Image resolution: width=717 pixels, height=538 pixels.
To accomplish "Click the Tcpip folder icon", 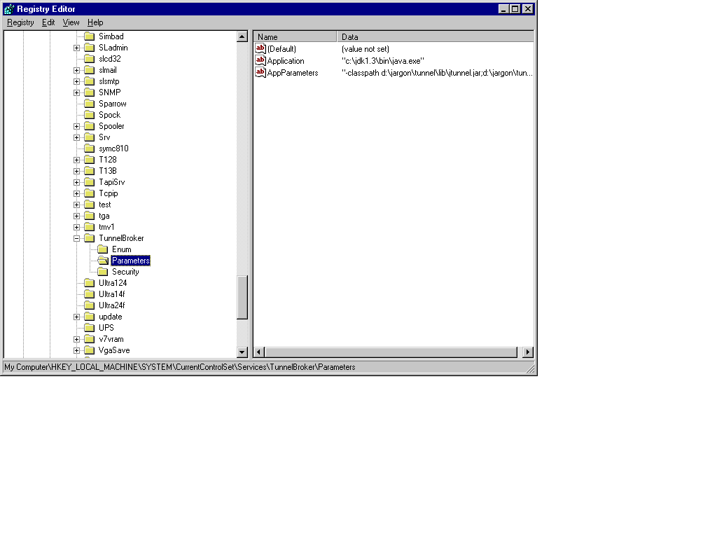I will (89, 193).
